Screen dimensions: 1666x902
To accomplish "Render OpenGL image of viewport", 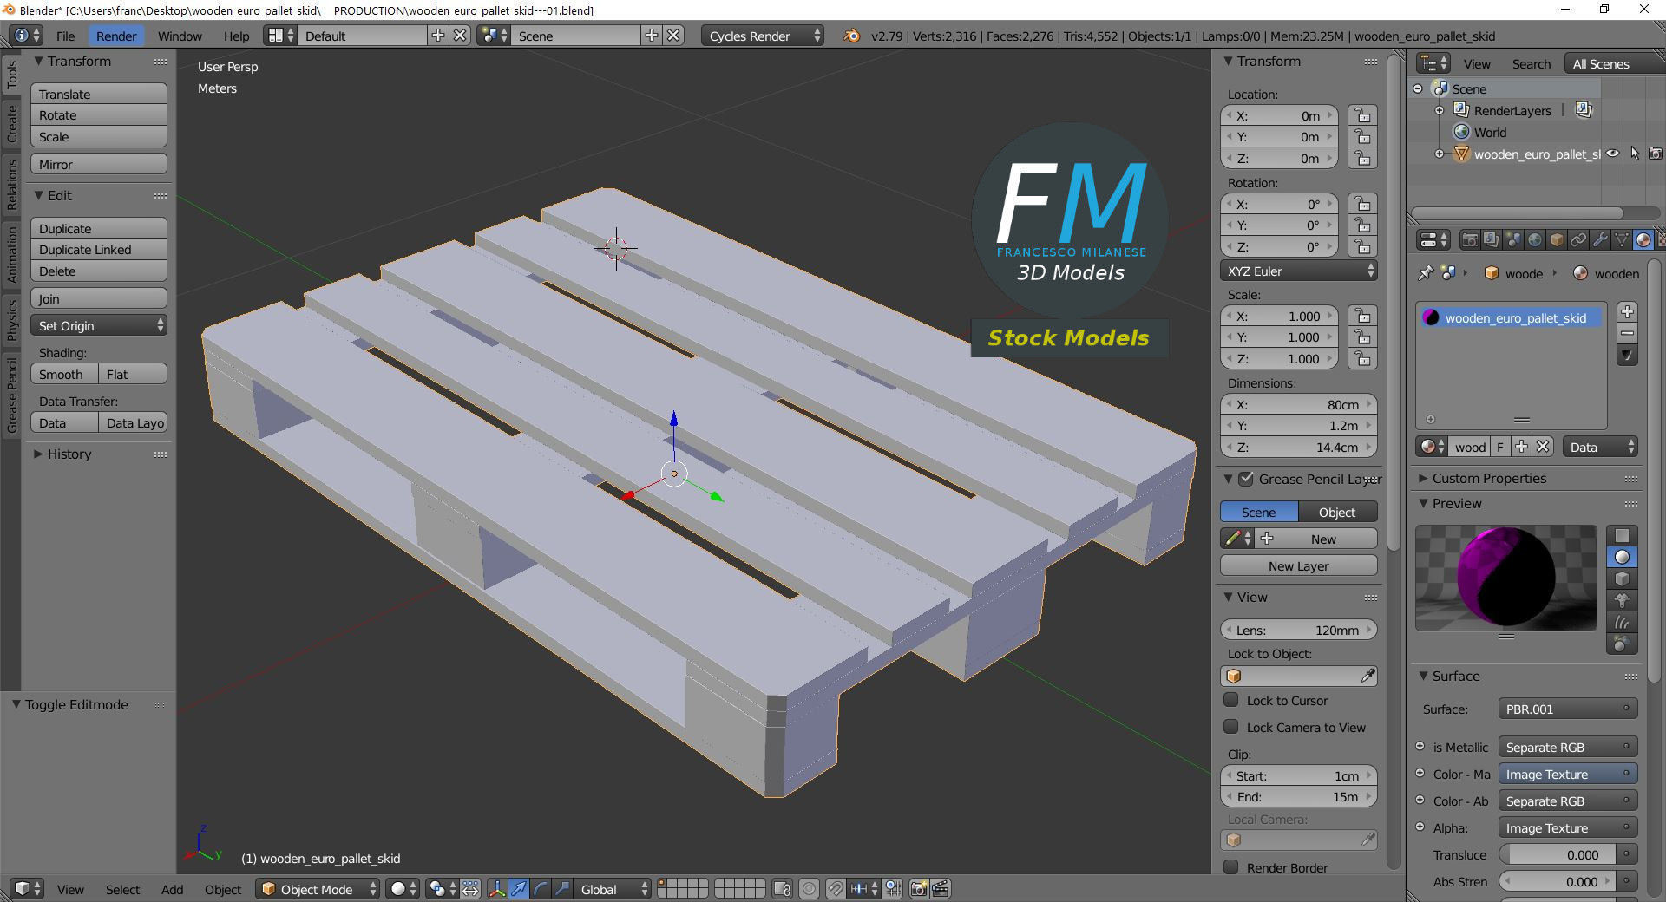I will click(919, 889).
